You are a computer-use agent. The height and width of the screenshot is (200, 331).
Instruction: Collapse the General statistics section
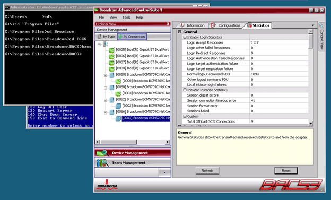pos(179,32)
